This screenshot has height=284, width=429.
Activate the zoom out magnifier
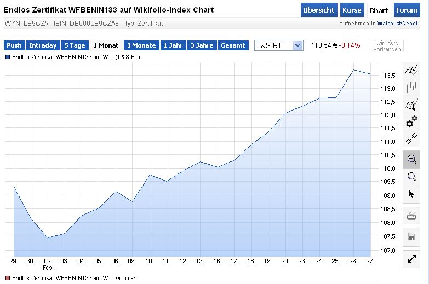(x=411, y=177)
